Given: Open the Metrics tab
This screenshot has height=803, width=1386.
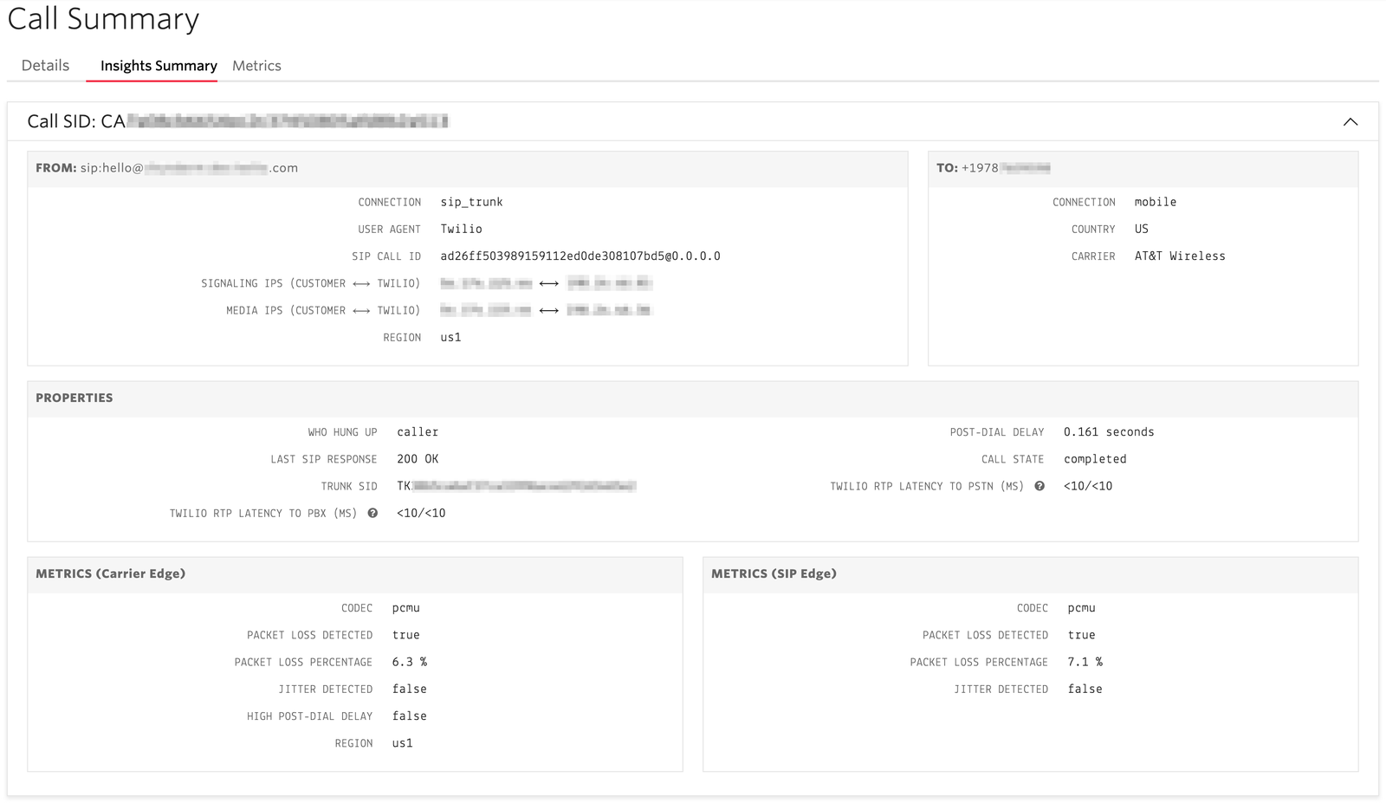Looking at the screenshot, I should (x=256, y=65).
